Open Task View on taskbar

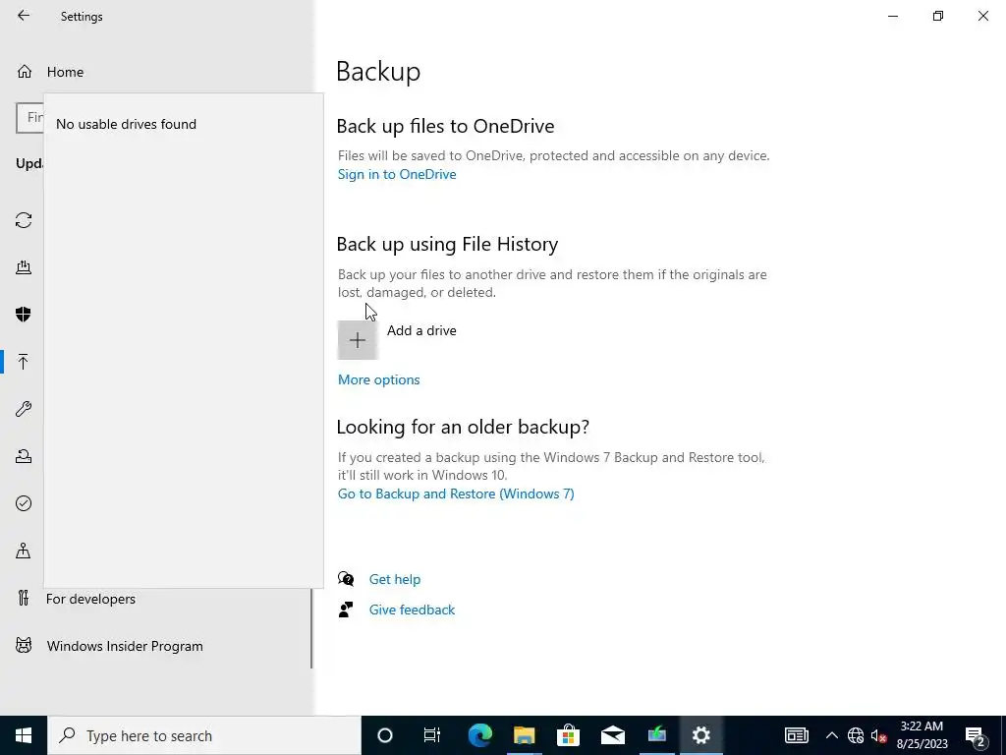pyautogui.click(x=432, y=735)
